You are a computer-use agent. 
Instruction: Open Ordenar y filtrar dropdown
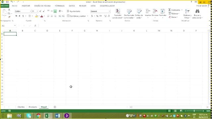click(187, 14)
